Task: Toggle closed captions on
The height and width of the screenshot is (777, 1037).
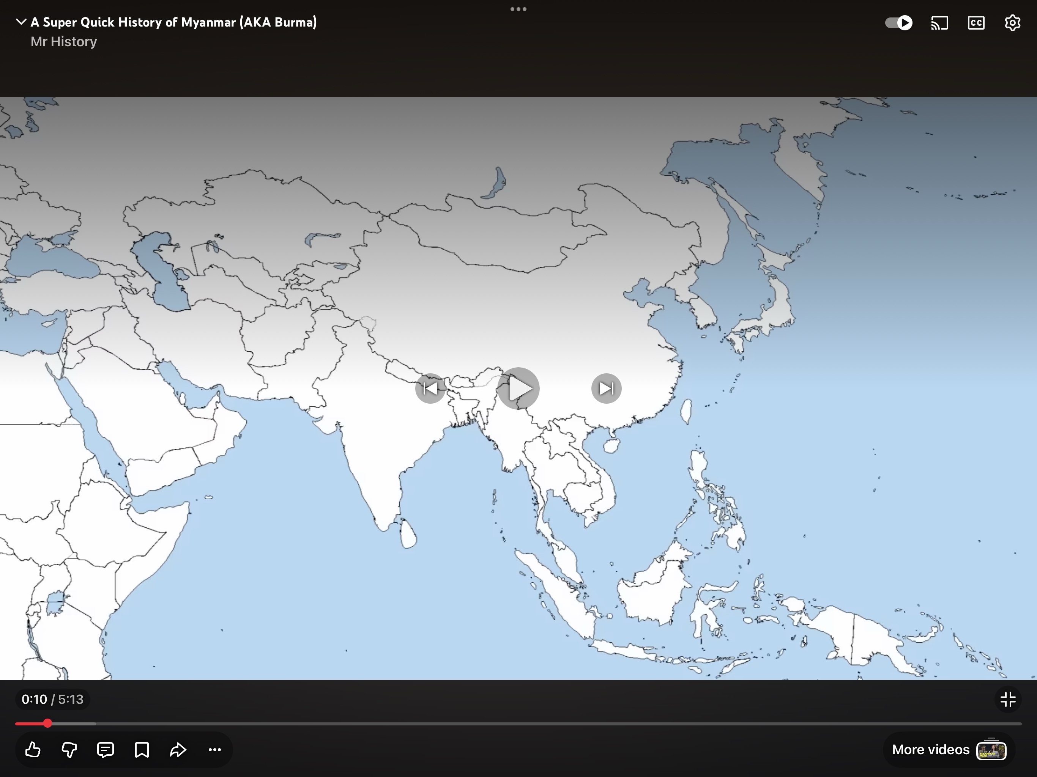Action: pyautogui.click(x=976, y=23)
